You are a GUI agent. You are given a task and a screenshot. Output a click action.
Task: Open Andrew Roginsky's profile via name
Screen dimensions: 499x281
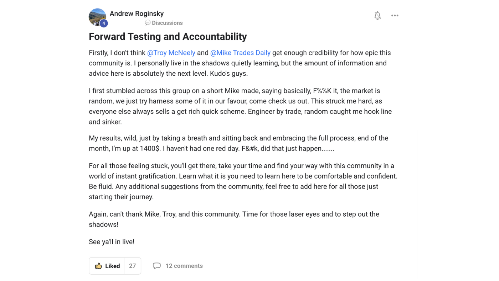pos(137,14)
